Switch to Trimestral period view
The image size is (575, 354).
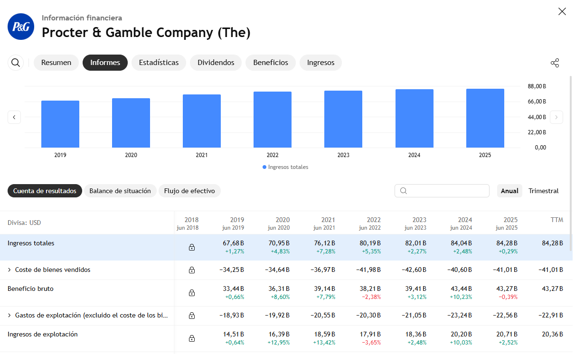pyautogui.click(x=543, y=191)
